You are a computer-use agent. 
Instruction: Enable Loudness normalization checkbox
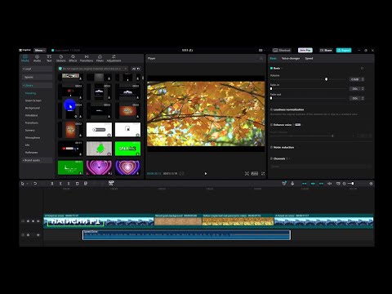[271, 109]
